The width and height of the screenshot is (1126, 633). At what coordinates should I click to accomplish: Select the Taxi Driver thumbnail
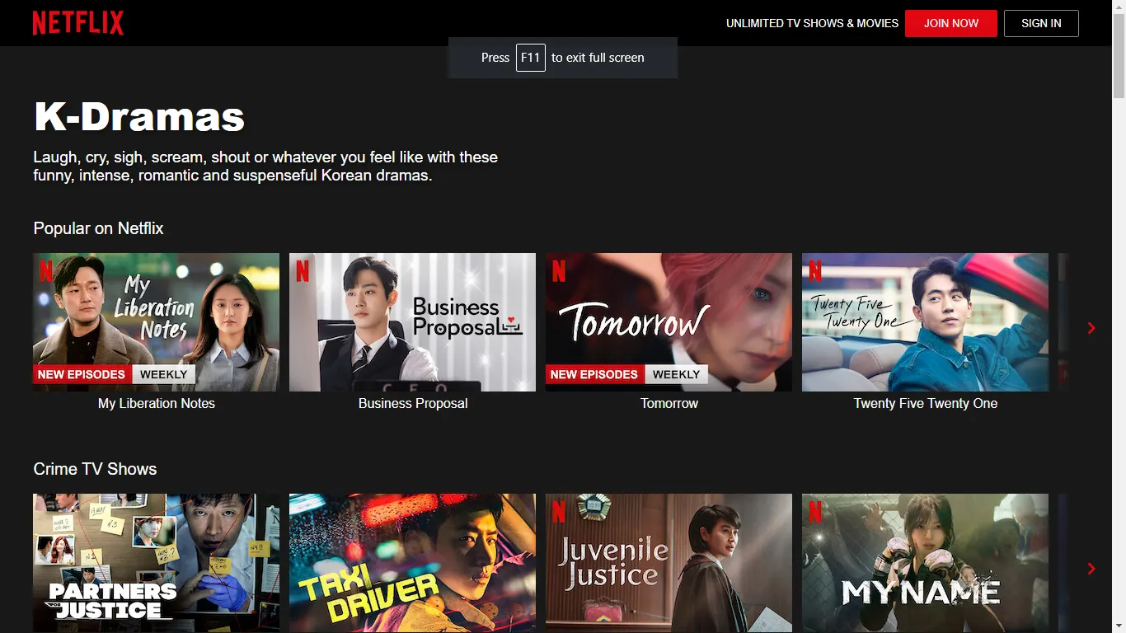pyautogui.click(x=412, y=562)
